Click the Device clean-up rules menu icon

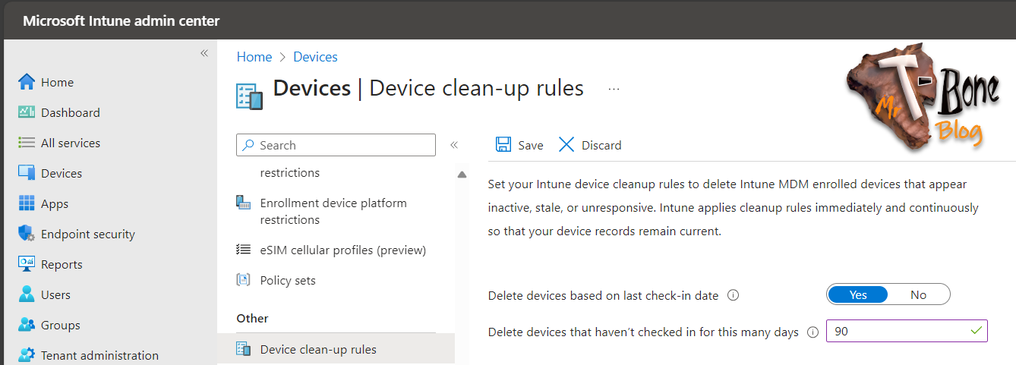pyautogui.click(x=244, y=349)
